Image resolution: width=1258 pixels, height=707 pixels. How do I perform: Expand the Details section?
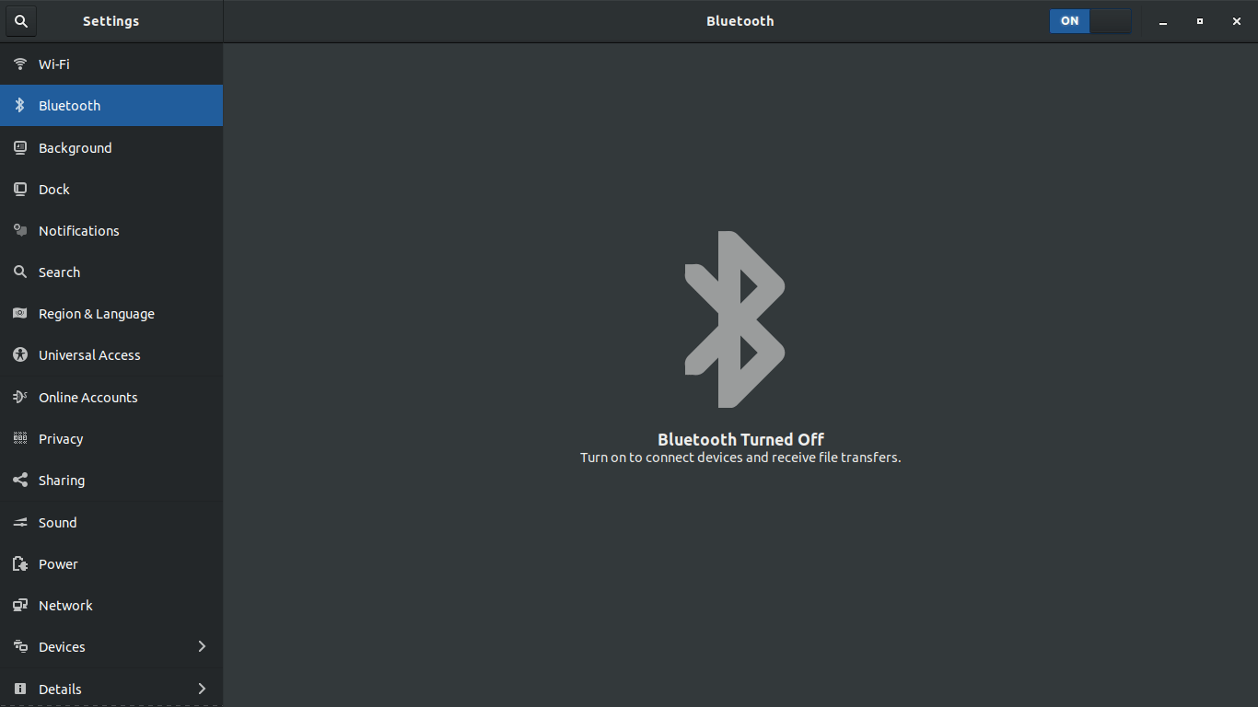[111, 689]
